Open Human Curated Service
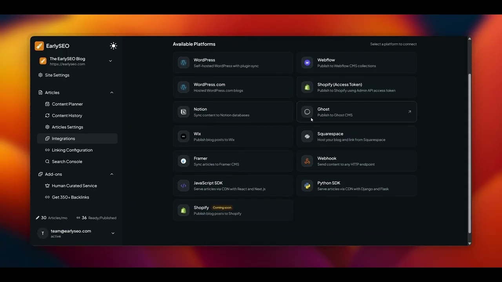This screenshot has width=502, height=282. pos(74,186)
